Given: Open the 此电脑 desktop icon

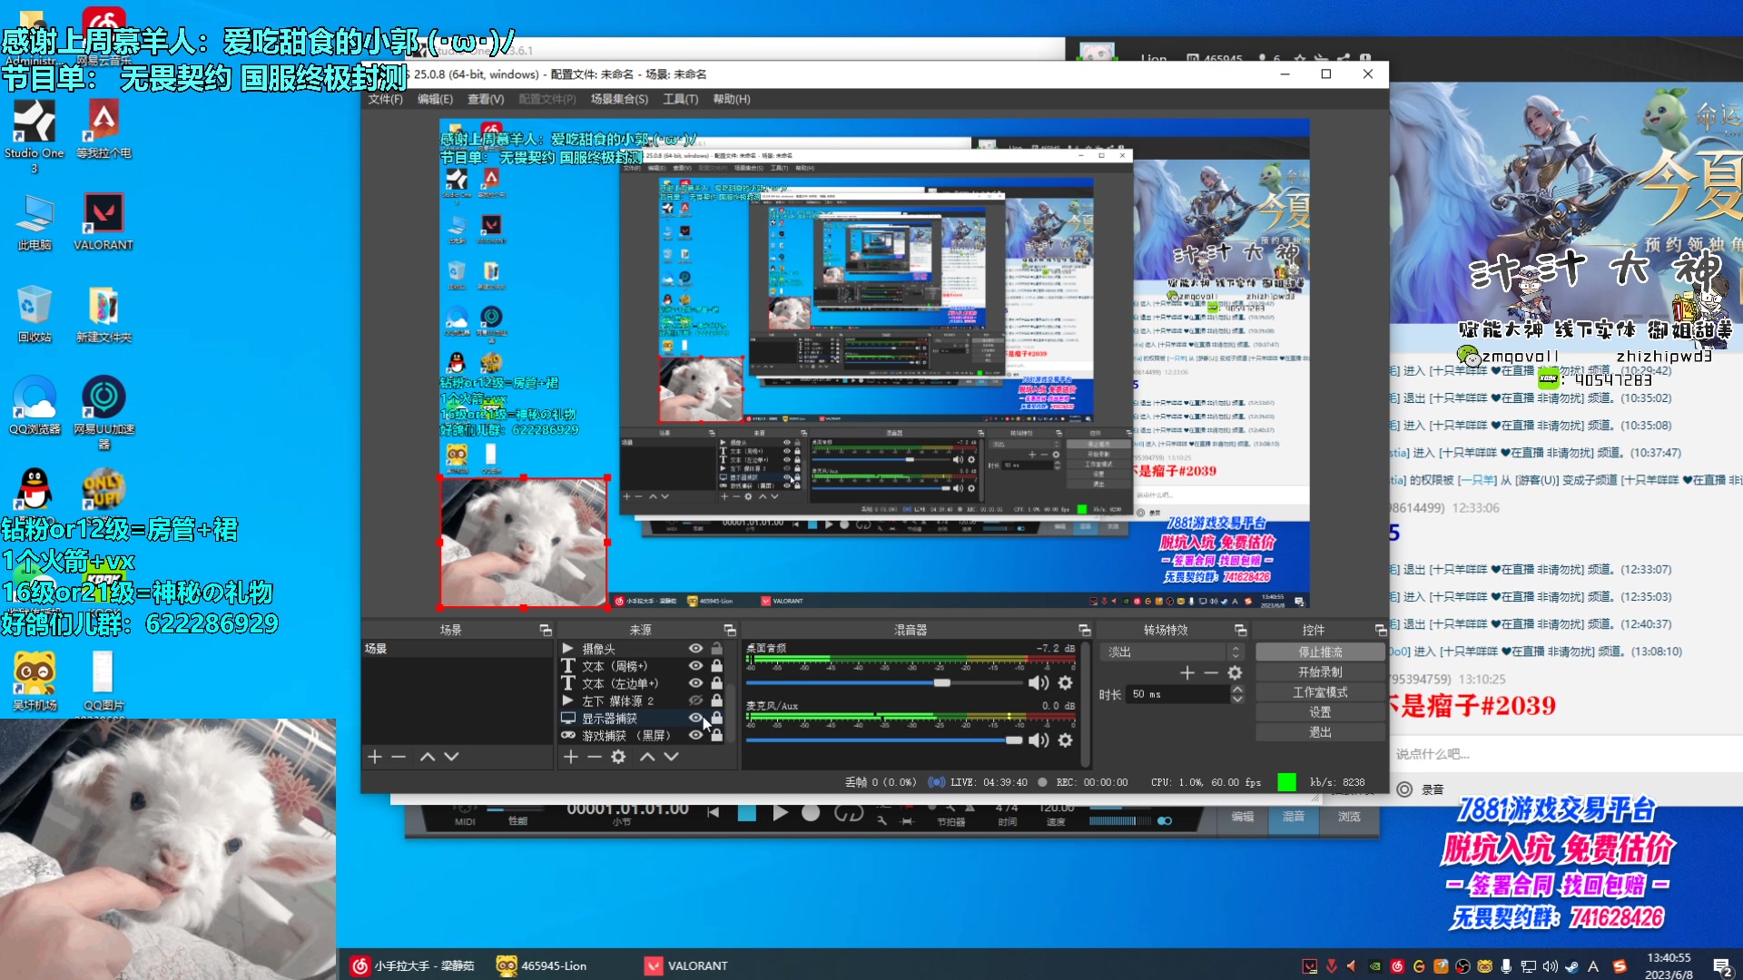Looking at the screenshot, I should [x=34, y=221].
